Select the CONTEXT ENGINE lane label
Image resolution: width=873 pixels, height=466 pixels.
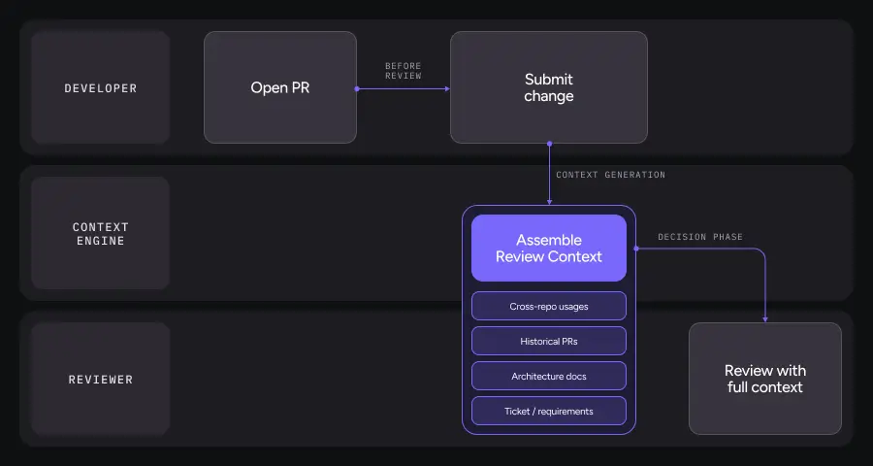[100, 233]
